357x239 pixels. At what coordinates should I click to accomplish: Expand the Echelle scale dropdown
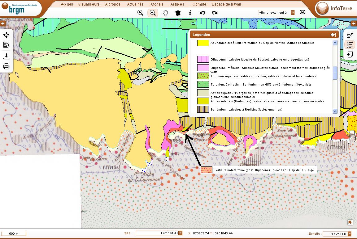(x=350, y=234)
